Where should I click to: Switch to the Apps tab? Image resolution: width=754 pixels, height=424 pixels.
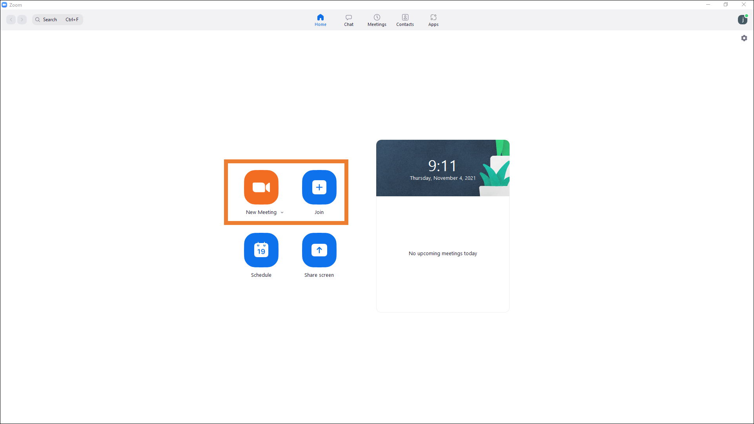[433, 20]
